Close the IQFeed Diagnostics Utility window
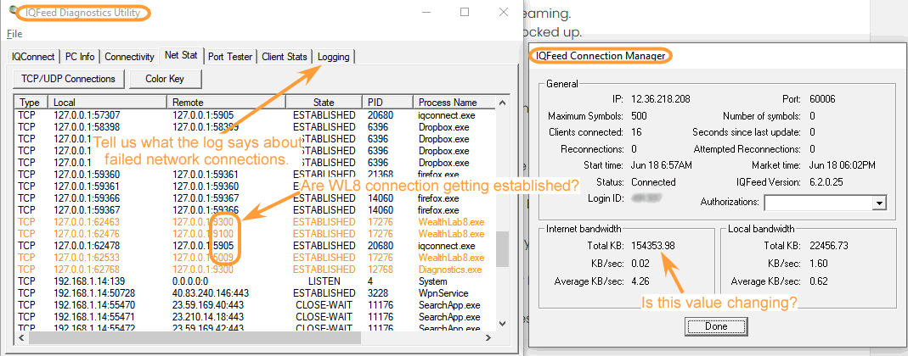908x356 pixels. click(503, 12)
